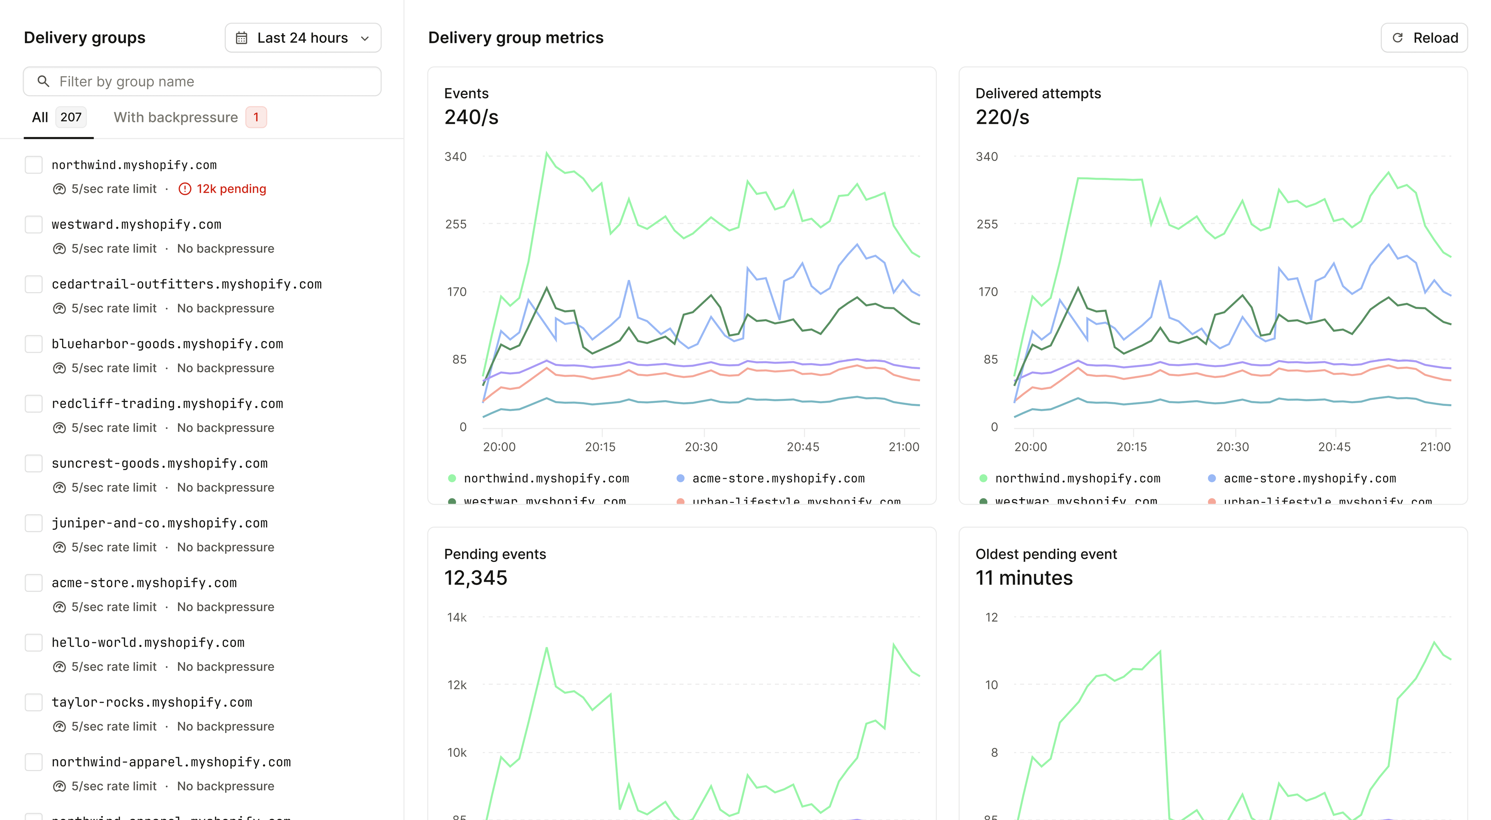
Task: Click No backpressure status under westward.myshopify.com
Action: 226,249
